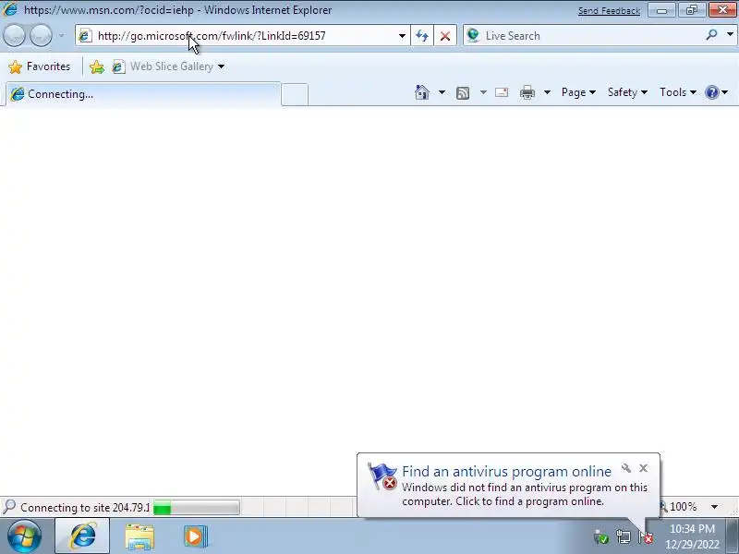Expand the address bar autocomplete dropdown

tap(402, 36)
